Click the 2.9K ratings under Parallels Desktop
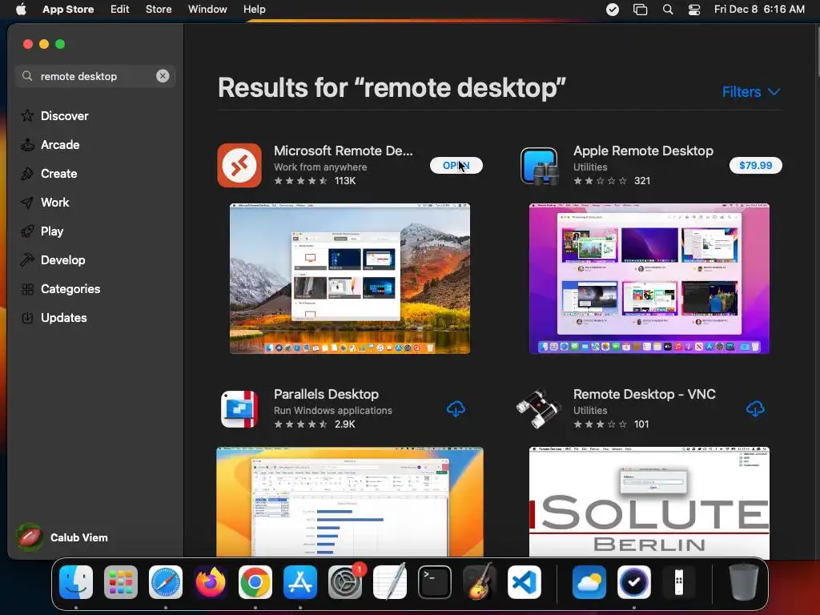This screenshot has width=820, height=615. click(344, 424)
